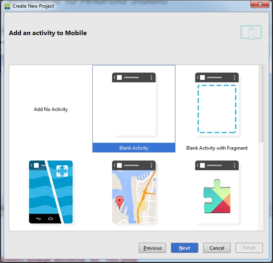Screen dimensions: 273x263
Task: Choose the Google Maps Activity template
Action: [x=134, y=192]
